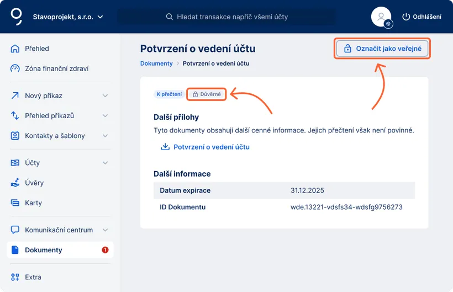
Task: Expand the Účty chevron
Action: tap(105, 163)
